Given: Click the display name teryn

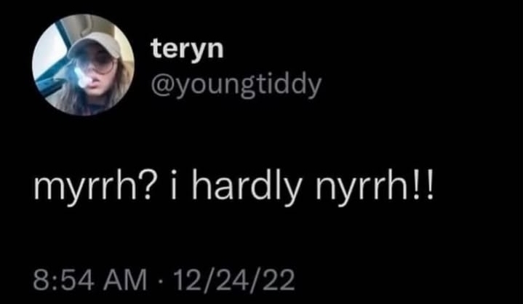Looking at the screenshot, I should point(187,49).
